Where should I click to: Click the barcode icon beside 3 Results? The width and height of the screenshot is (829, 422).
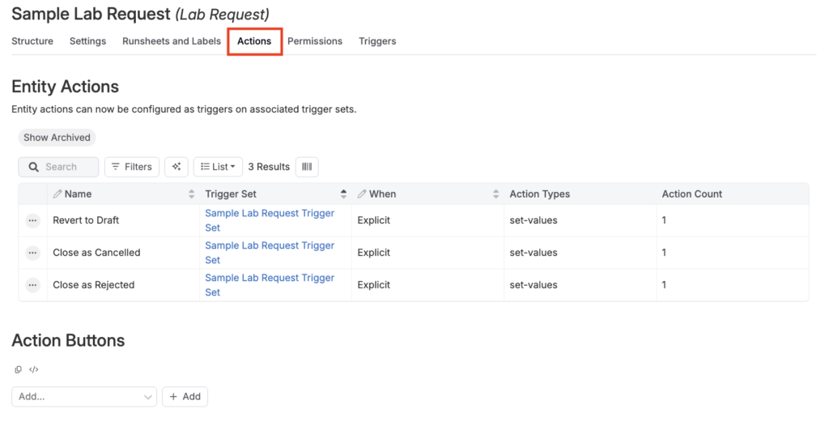coord(307,167)
